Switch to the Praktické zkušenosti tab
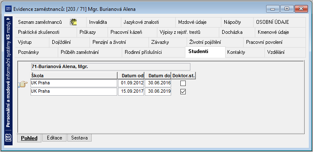The height and width of the screenshot is (152, 313). tap(46, 32)
